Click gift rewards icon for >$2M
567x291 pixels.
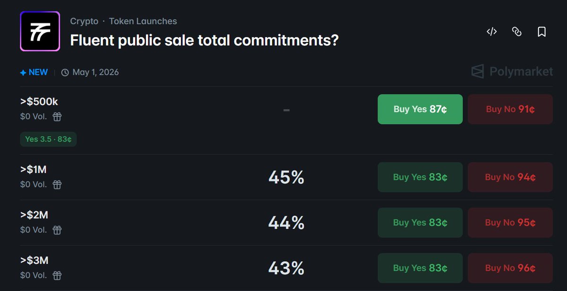(x=57, y=230)
